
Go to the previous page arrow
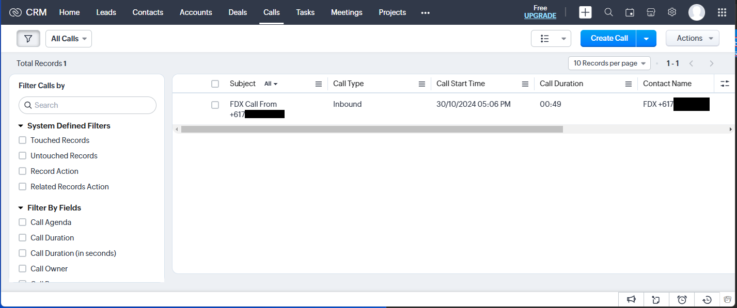click(691, 63)
